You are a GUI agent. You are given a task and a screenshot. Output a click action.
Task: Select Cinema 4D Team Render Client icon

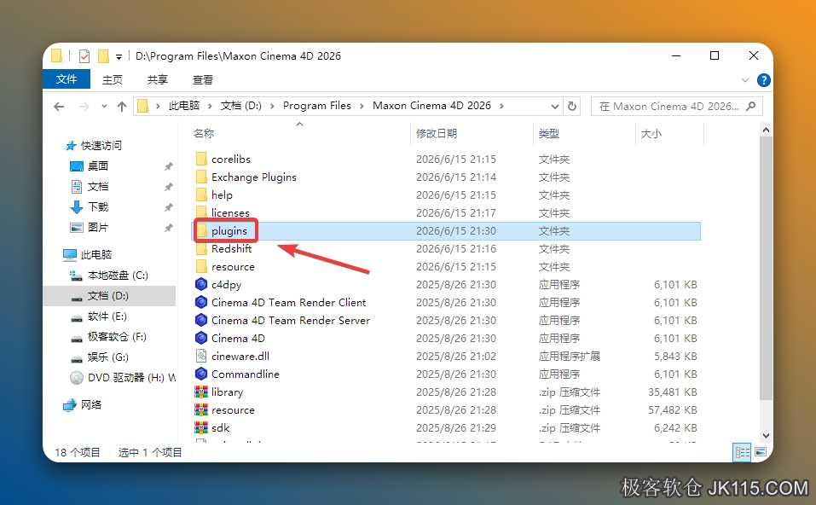point(201,302)
